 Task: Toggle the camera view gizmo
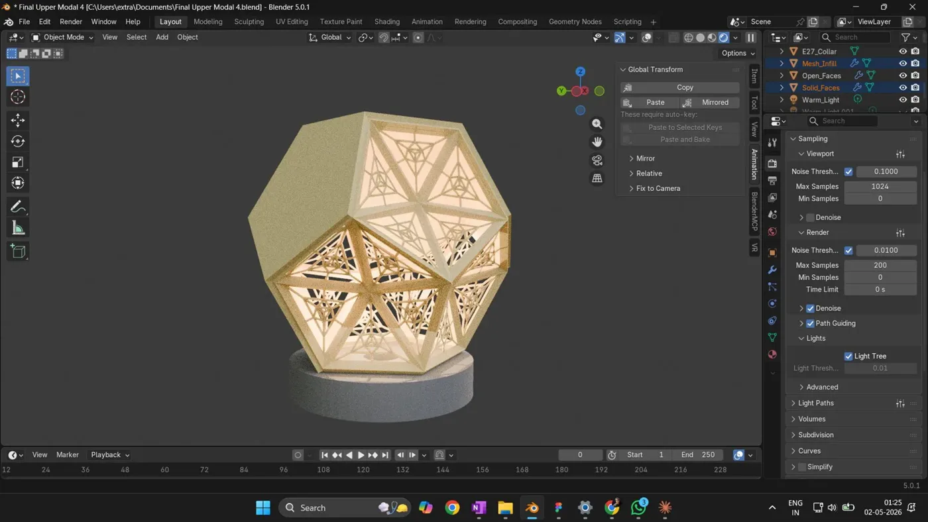pyautogui.click(x=597, y=160)
